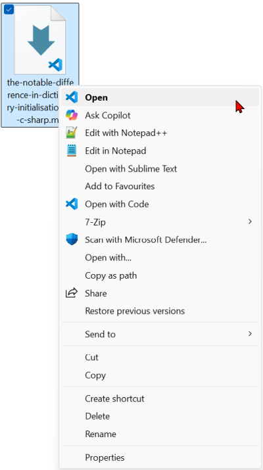This screenshot has height=470, width=263.
Task: Open the 7-Zip menu entry
Action: (160, 222)
